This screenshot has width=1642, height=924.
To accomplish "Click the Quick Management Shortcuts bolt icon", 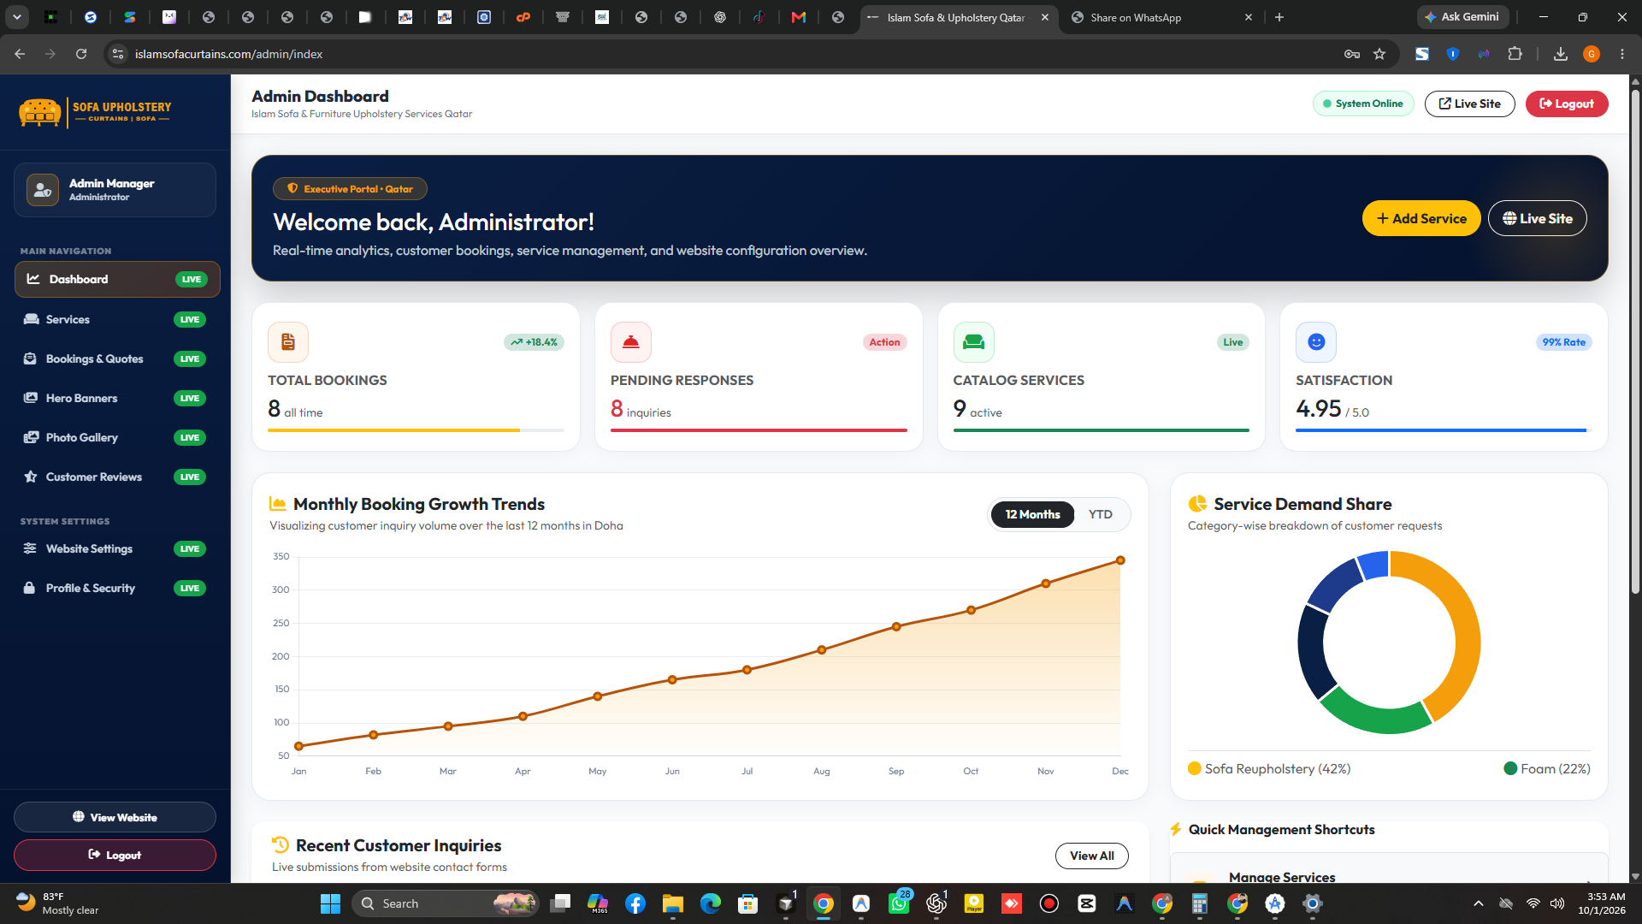I will tap(1176, 829).
